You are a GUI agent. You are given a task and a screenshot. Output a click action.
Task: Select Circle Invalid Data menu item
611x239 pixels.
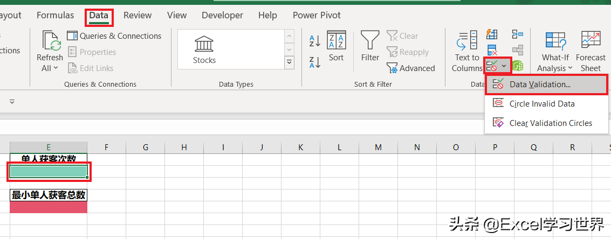pyautogui.click(x=541, y=104)
